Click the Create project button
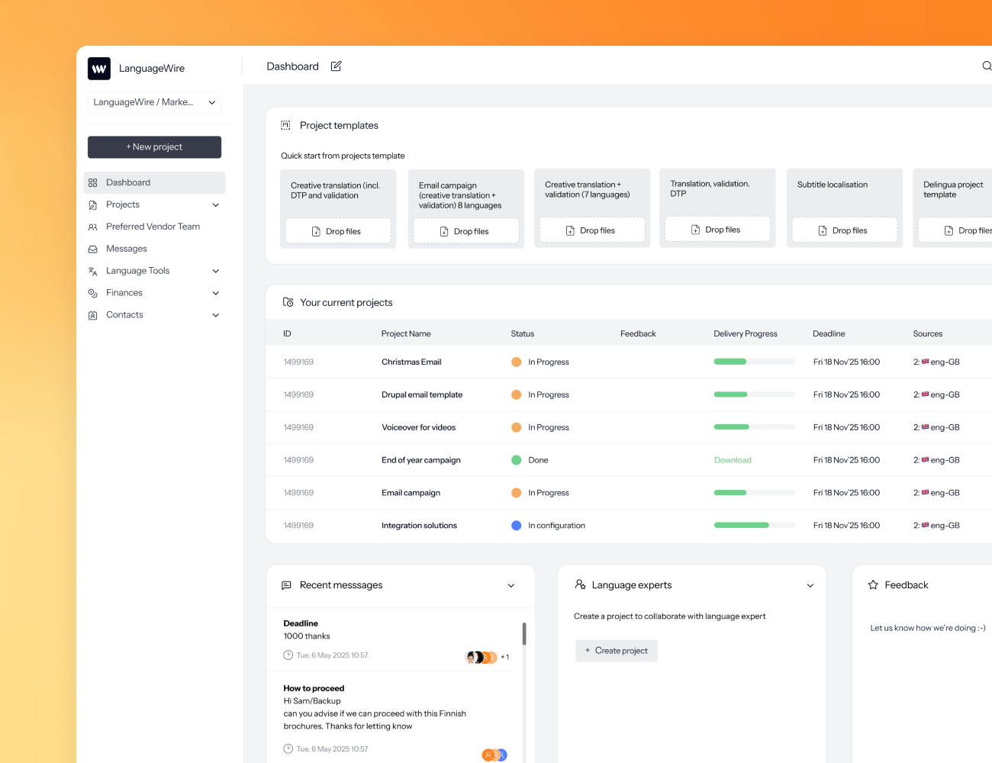This screenshot has height=763, width=992. tap(616, 651)
